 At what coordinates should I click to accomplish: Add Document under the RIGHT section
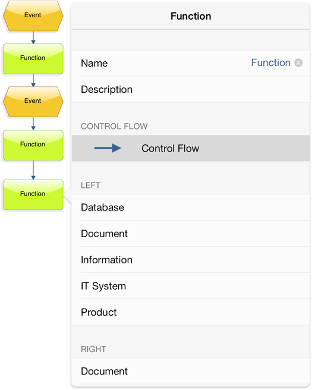[x=191, y=371]
